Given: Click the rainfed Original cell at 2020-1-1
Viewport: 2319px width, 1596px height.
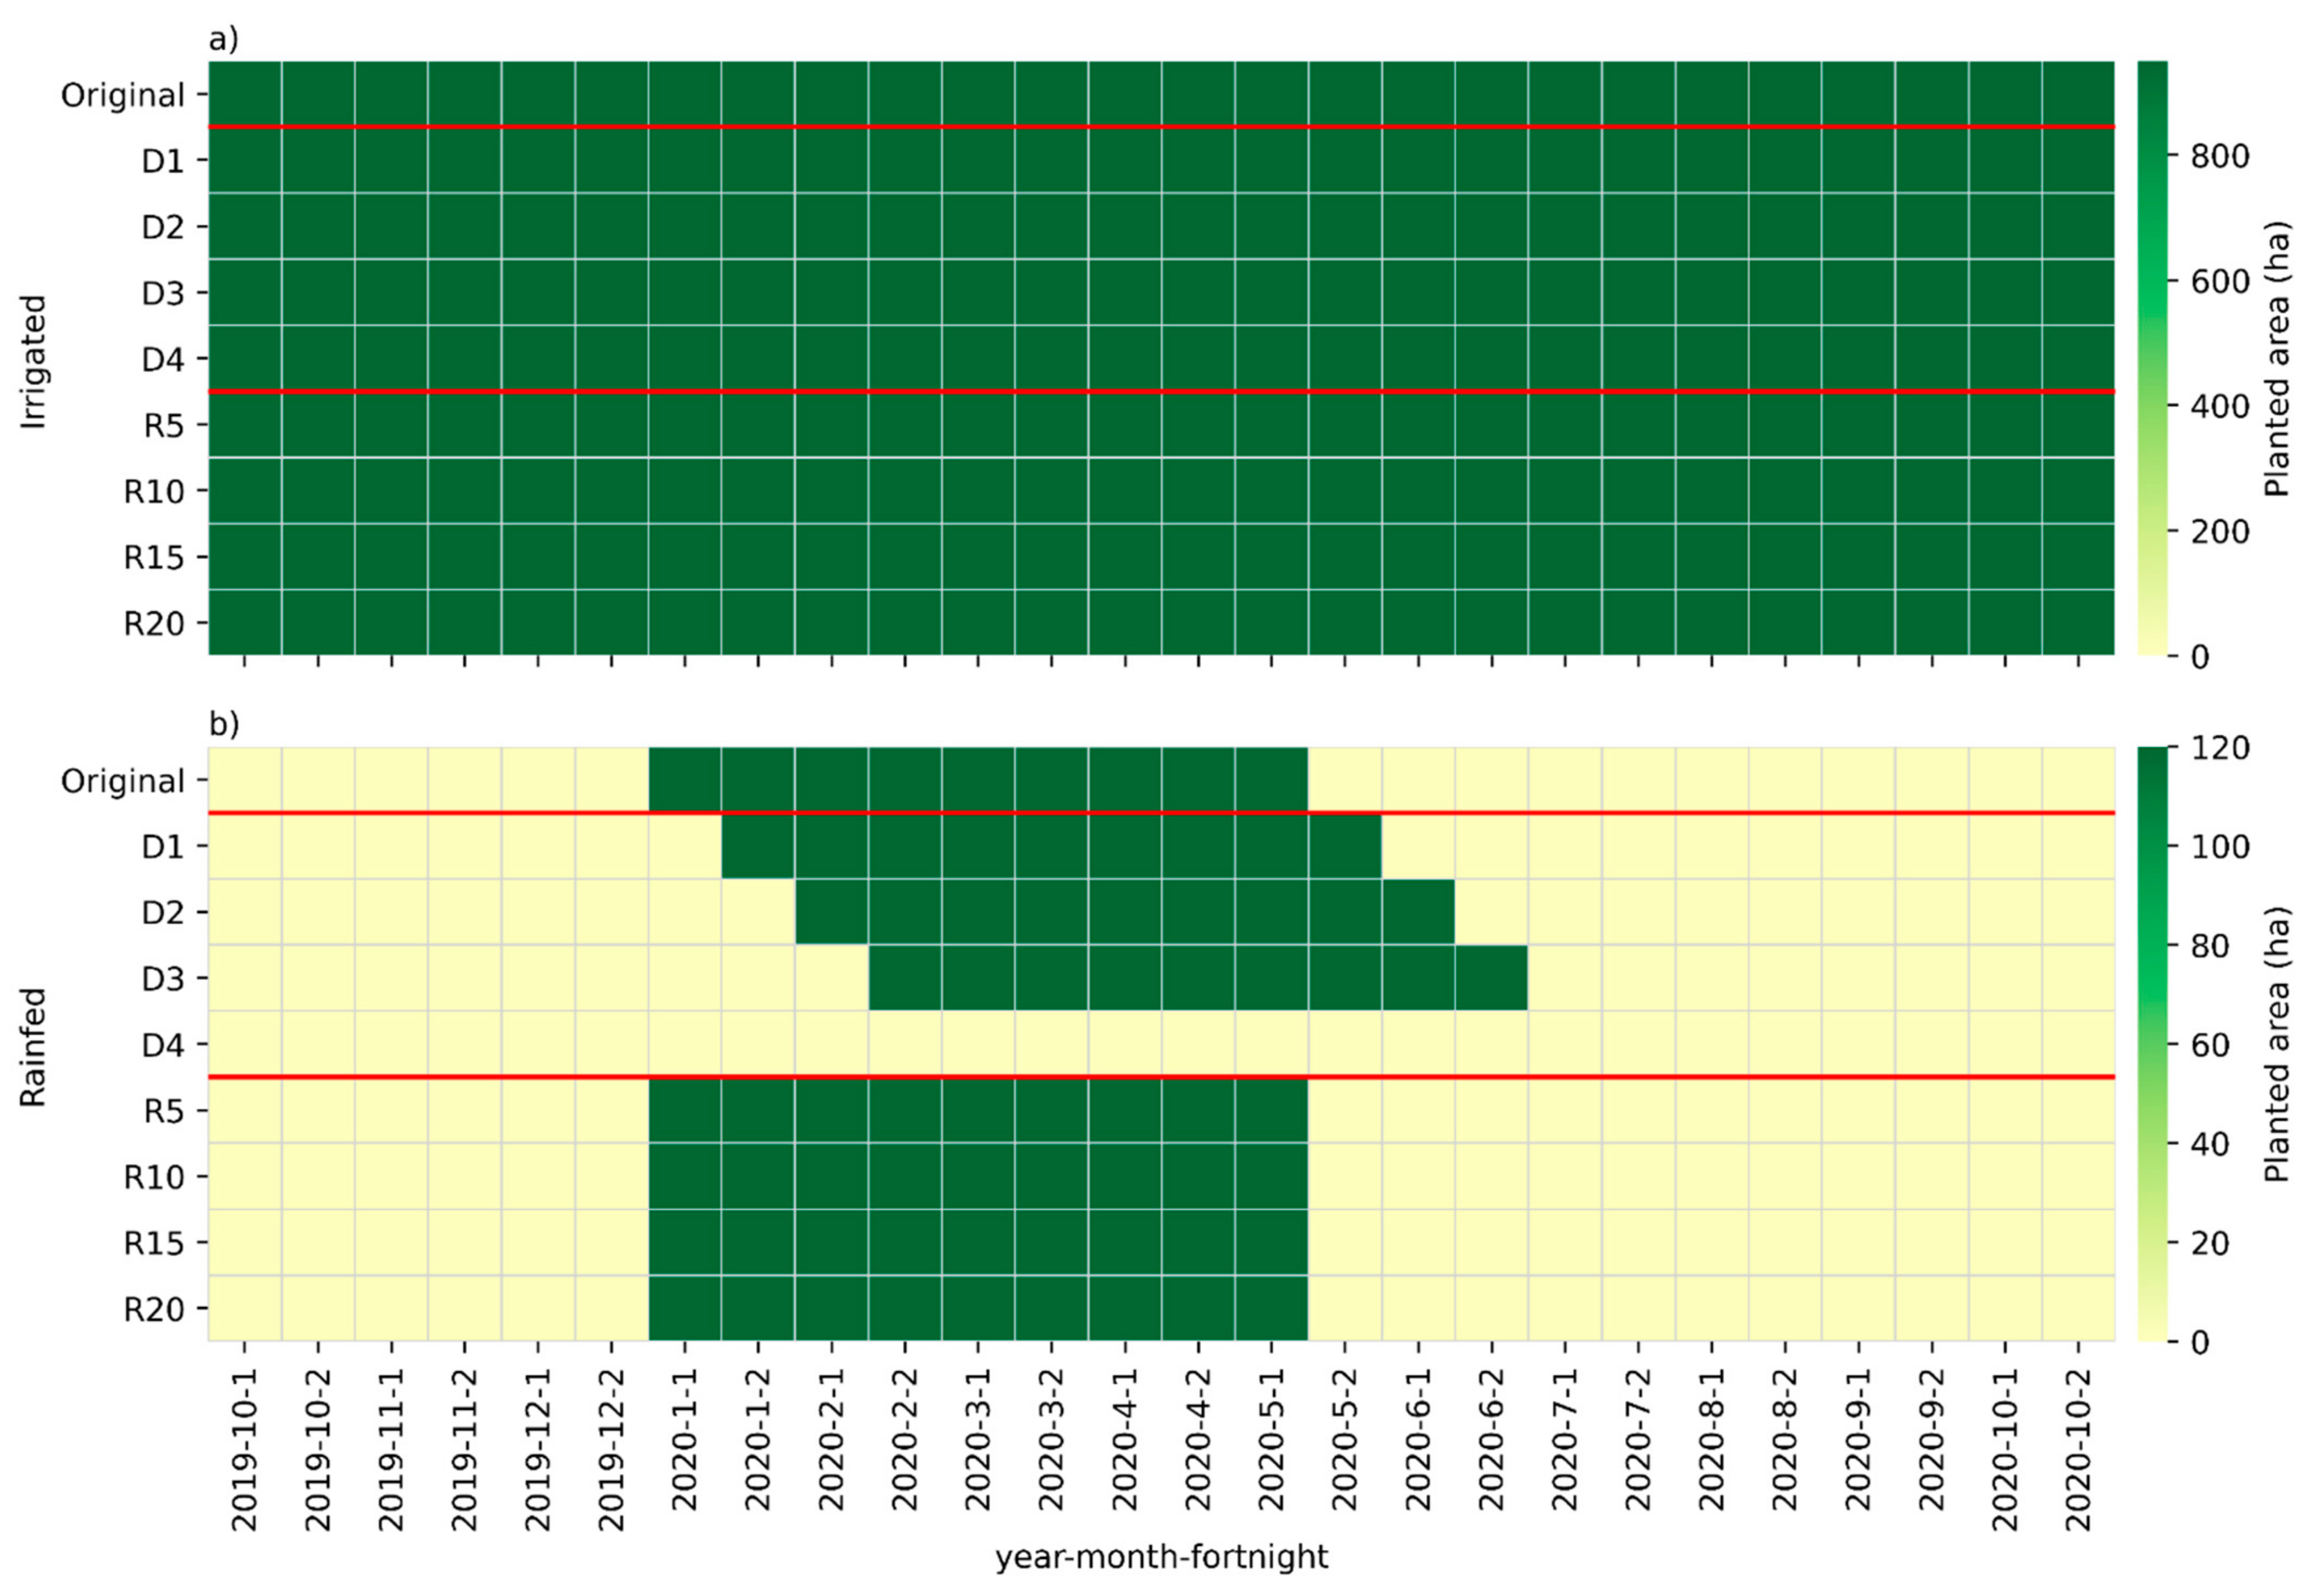Looking at the screenshot, I should coord(685,779).
